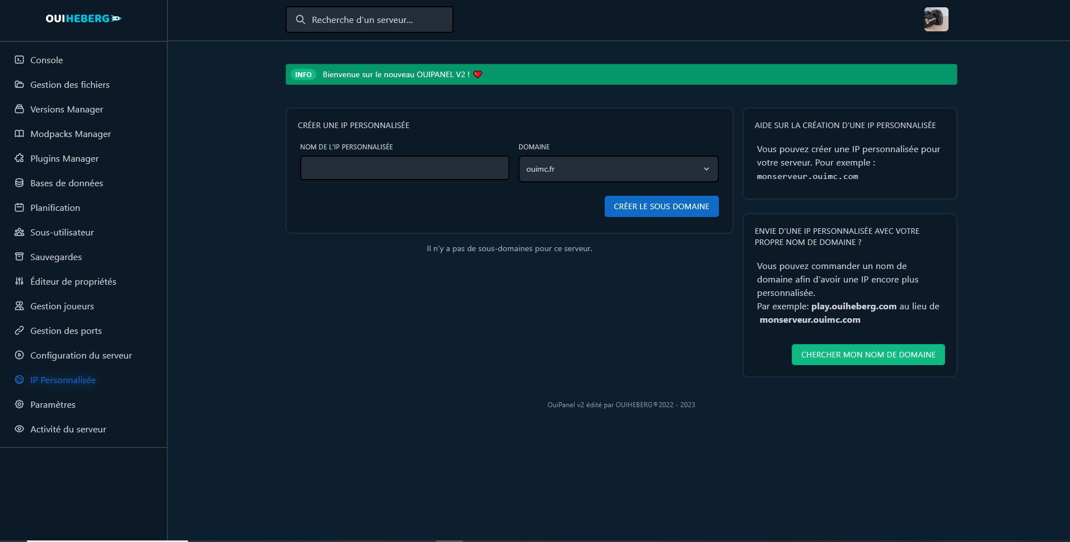This screenshot has width=1070, height=542.
Task: Click the Sauvegardes archive icon
Action: pyautogui.click(x=19, y=257)
